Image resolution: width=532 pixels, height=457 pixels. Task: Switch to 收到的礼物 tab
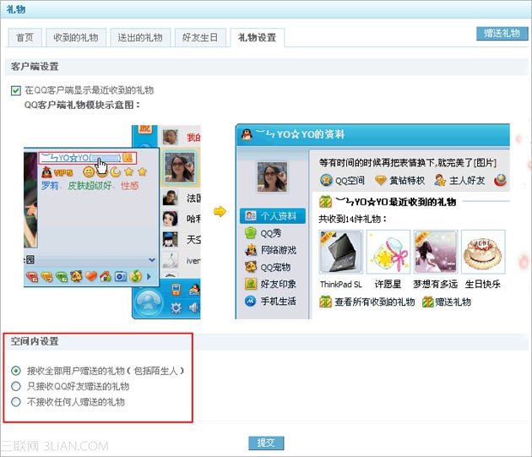point(76,37)
